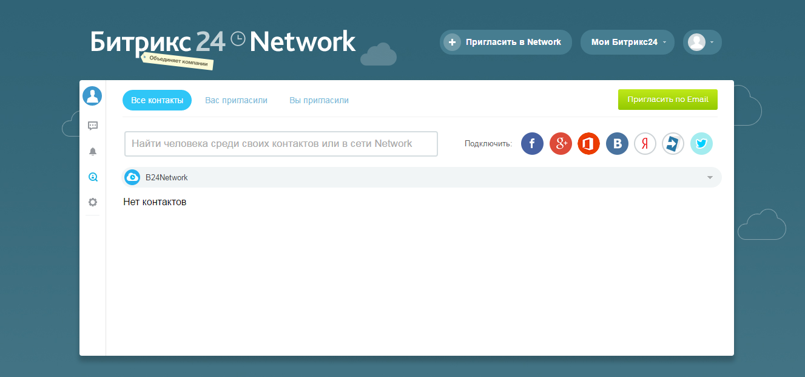Open the Мои Битрикс24 dropdown
The width and height of the screenshot is (805, 377).
pos(627,42)
